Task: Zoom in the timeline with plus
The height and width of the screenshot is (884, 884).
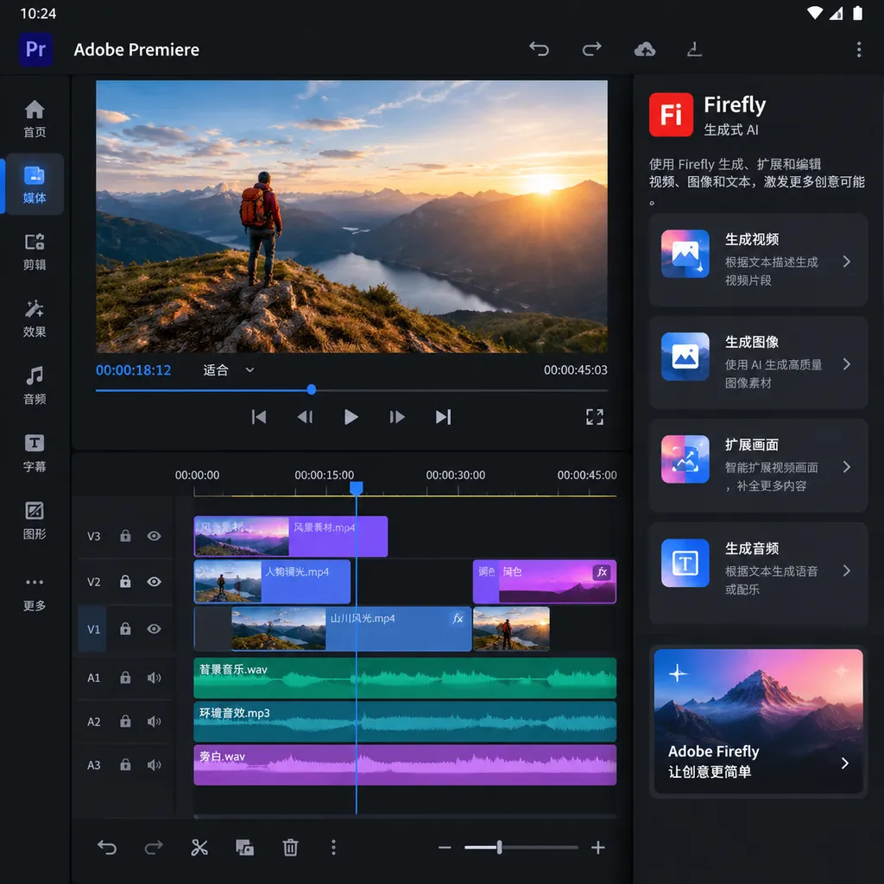Action: (598, 848)
